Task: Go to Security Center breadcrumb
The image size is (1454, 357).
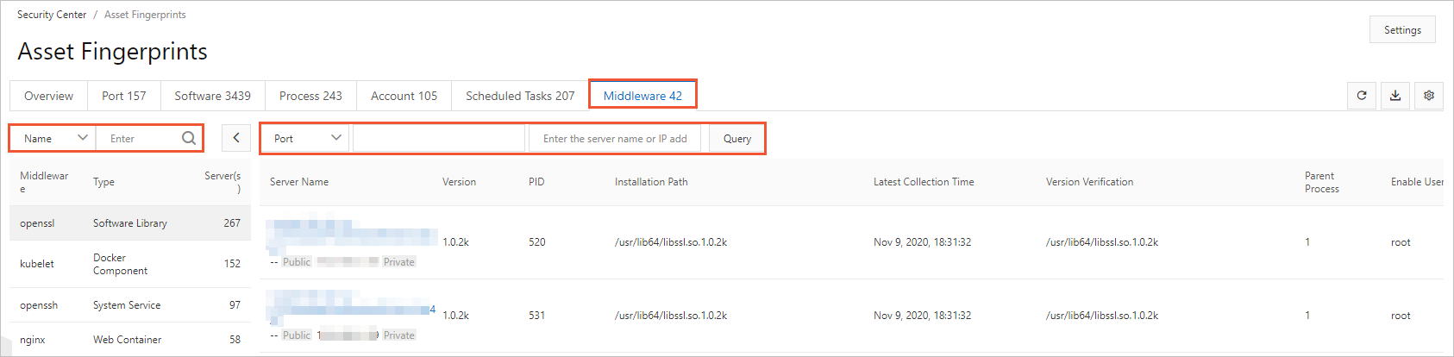Action: point(52,15)
